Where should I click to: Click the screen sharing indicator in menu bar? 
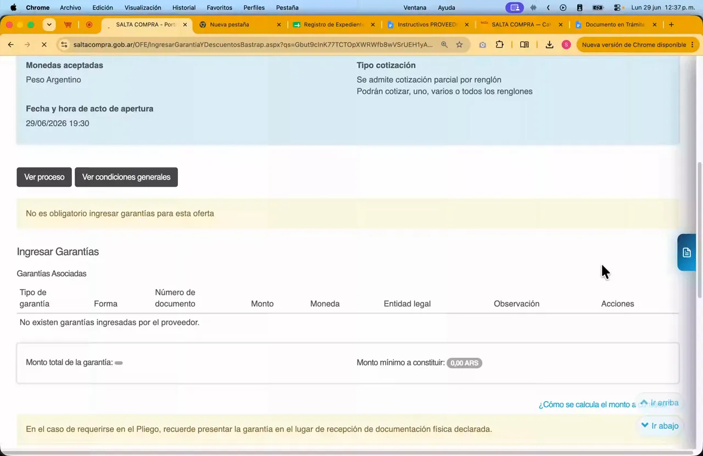tap(515, 8)
